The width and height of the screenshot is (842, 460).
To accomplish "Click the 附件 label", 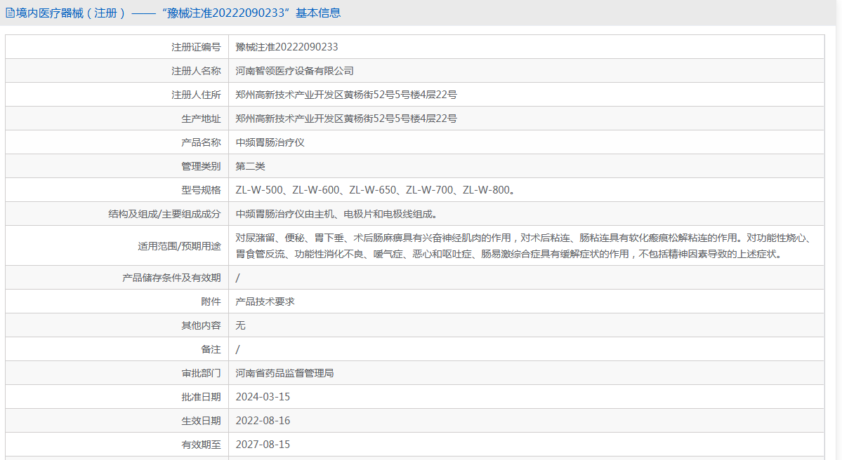I will pos(211,302).
